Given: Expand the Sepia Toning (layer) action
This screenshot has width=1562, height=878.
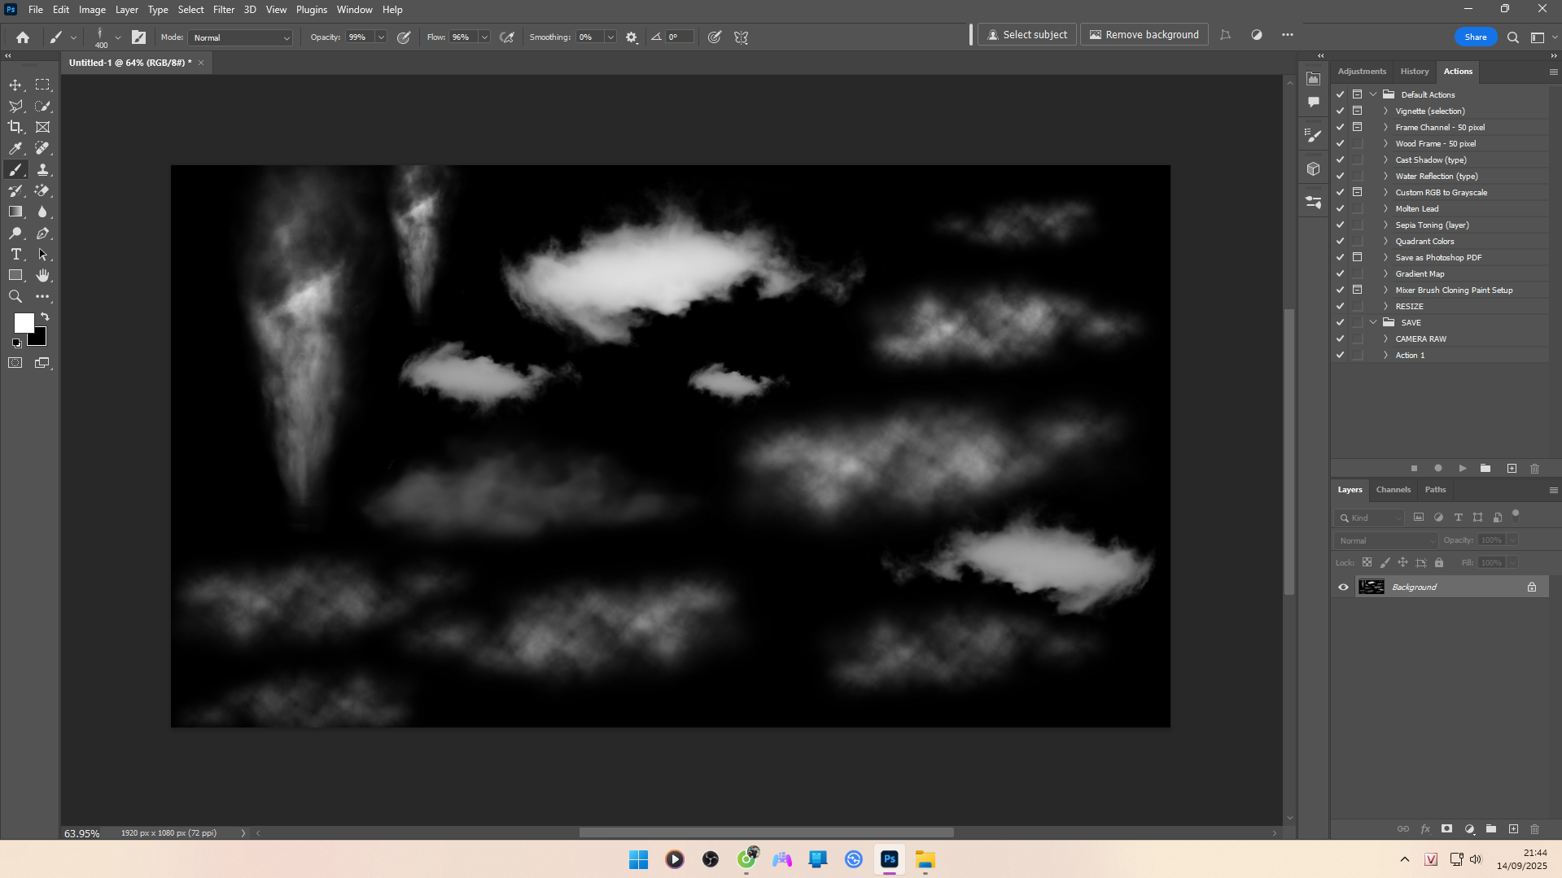Looking at the screenshot, I should tap(1385, 225).
